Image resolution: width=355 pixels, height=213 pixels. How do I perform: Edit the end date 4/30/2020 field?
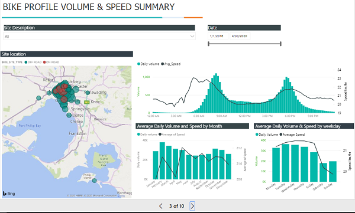click(240, 36)
